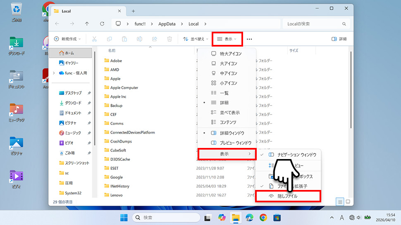Go forward with the forward arrow
The height and width of the screenshot is (225, 401).
[72, 24]
